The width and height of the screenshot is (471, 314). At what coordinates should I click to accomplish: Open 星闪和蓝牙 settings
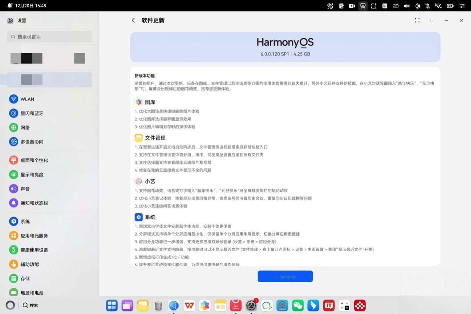(49, 113)
